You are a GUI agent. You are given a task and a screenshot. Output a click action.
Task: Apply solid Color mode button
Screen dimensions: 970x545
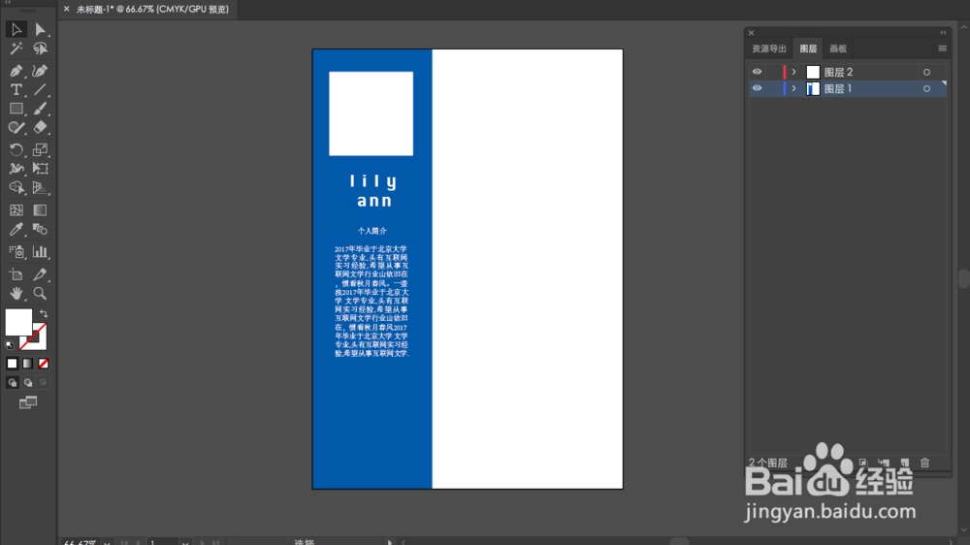tap(12, 364)
